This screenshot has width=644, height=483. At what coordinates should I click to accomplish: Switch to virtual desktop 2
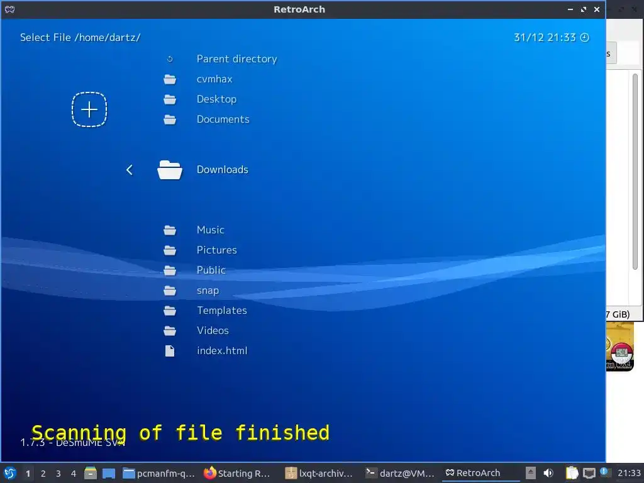click(43, 474)
